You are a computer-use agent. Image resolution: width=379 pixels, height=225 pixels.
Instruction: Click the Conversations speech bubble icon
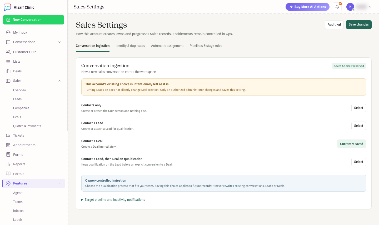[8, 42]
